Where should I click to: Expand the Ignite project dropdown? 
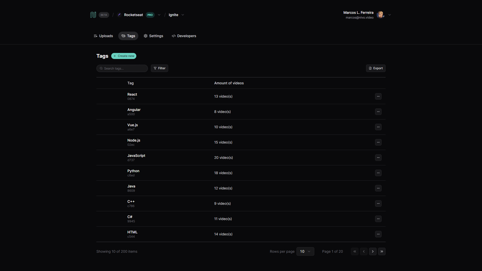coord(183,15)
